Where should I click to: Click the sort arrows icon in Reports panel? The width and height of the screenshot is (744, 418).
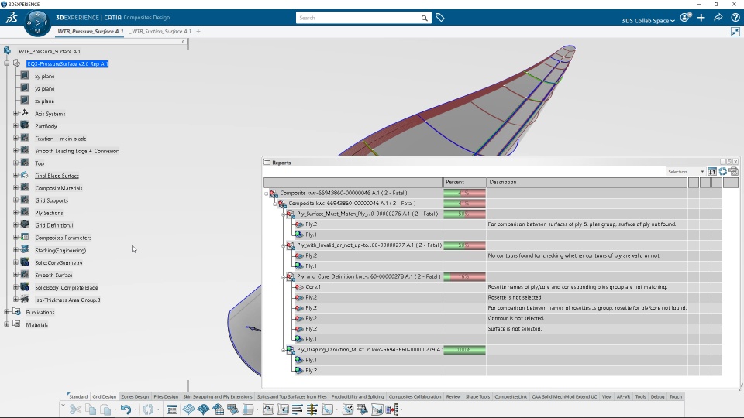tap(711, 172)
